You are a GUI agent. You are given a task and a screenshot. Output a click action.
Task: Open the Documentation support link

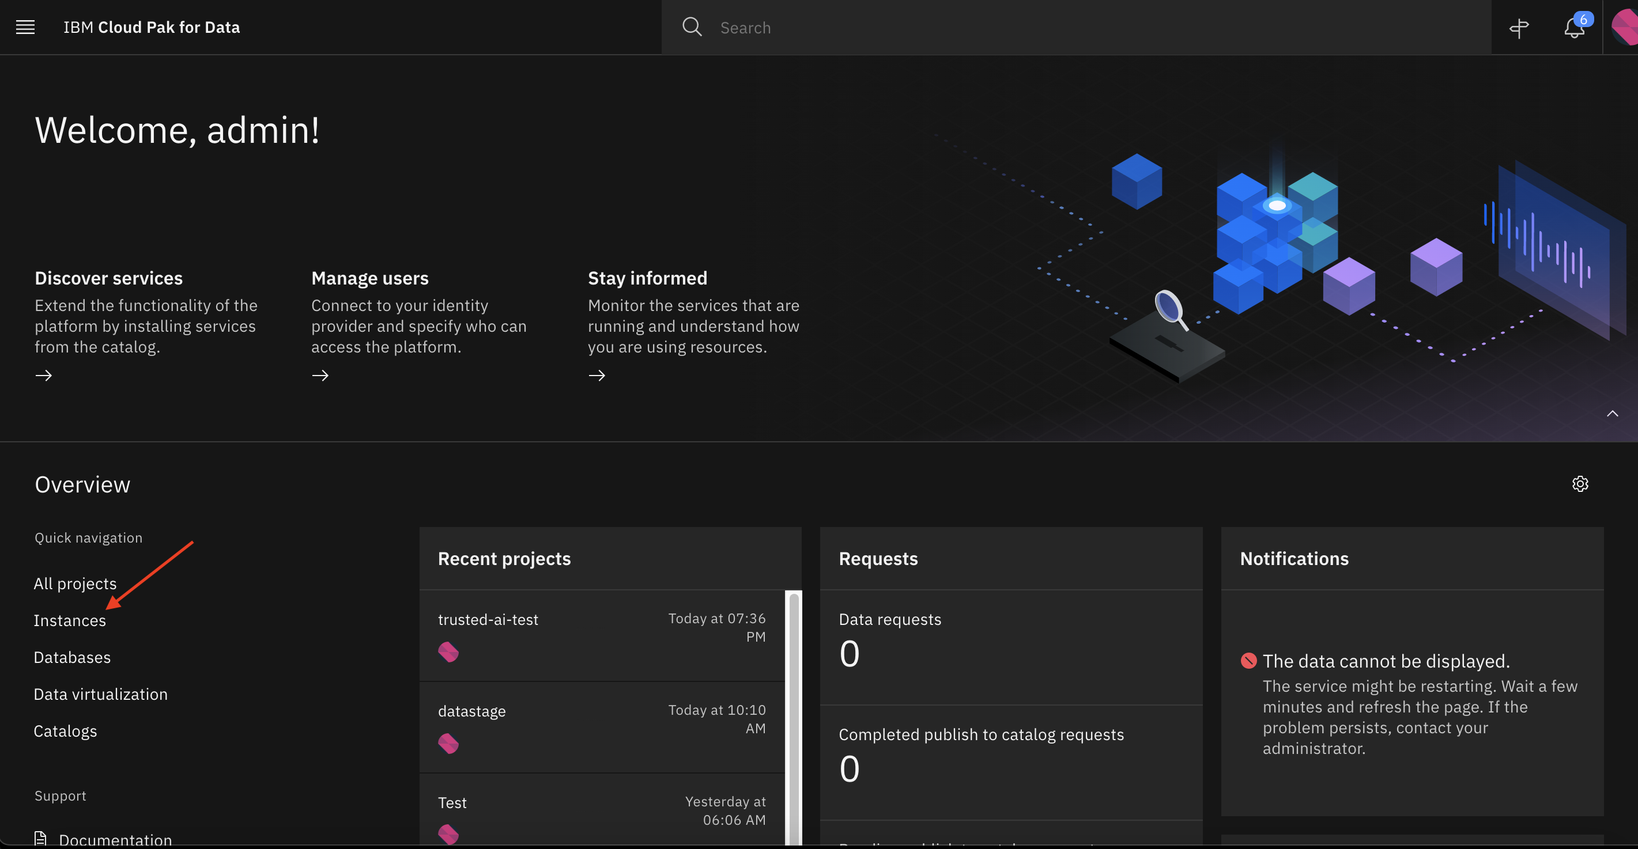[x=115, y=839]
